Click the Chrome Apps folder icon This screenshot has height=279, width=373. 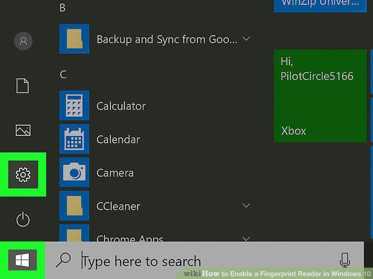tap(74, 233)
